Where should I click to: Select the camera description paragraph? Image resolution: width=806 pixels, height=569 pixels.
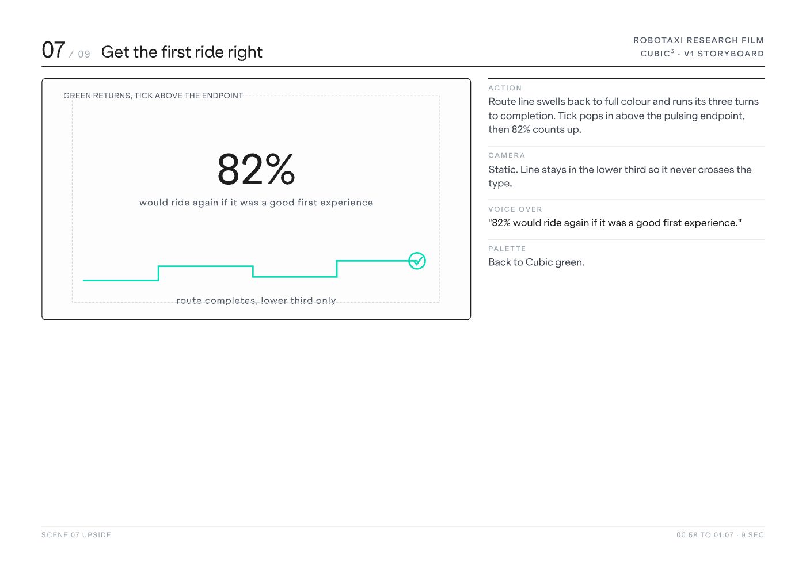click(x=620, y=177)
